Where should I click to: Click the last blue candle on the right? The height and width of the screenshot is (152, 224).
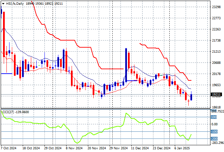click(191, 97)
